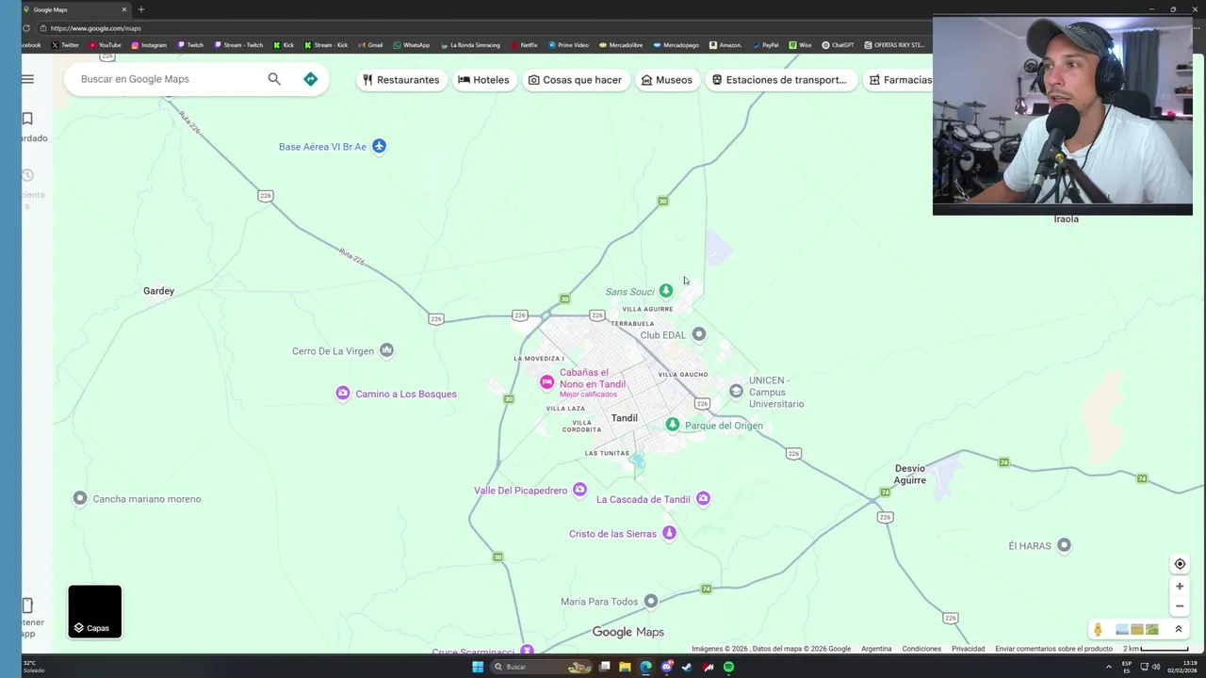Select the Farmacias chip
The height and width of the screenshot is (678, 1206).
899,80
